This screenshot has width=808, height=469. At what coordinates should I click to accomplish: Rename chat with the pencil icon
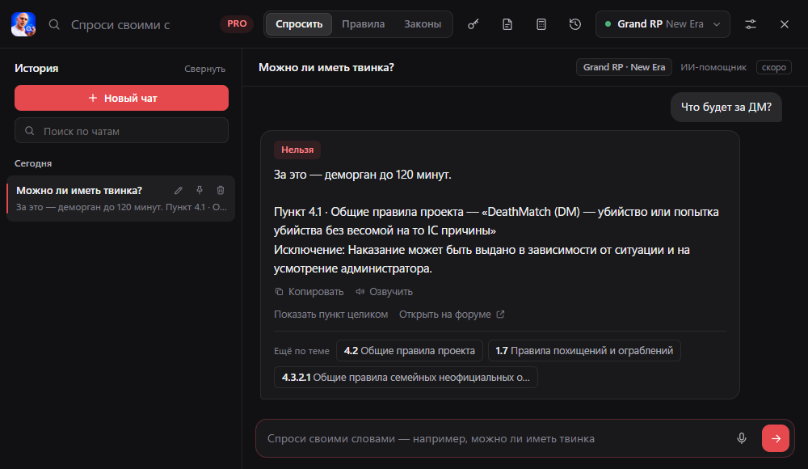pyautogui.click(x=179, y=190)
